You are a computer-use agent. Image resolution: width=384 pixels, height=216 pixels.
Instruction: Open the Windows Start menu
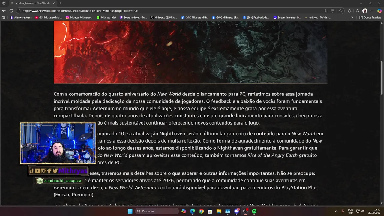tap(130, 211)
